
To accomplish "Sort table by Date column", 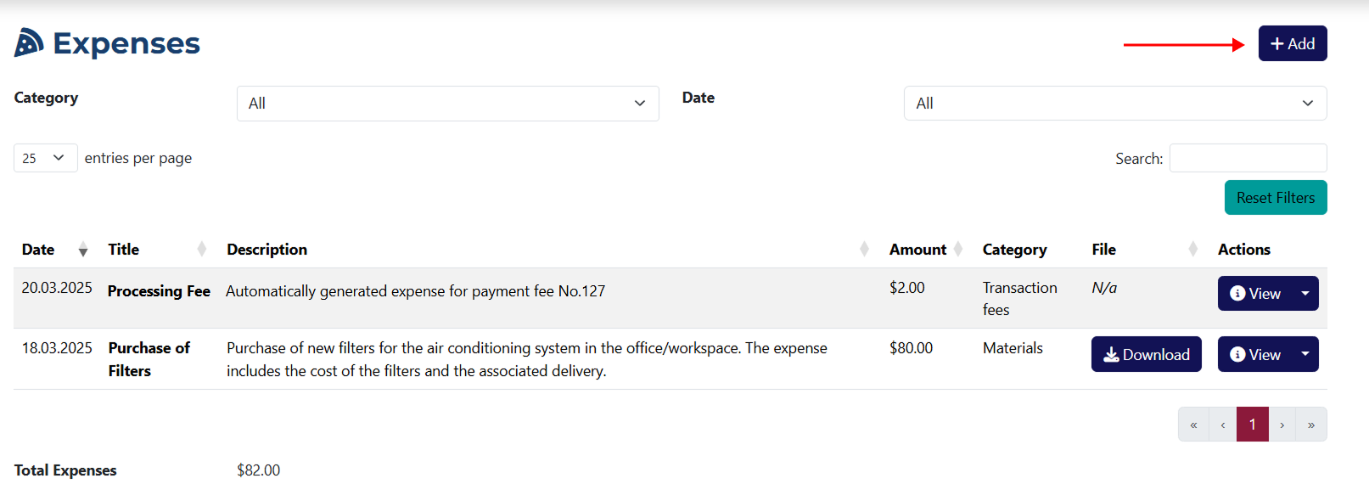I will [x=54, y=250].
